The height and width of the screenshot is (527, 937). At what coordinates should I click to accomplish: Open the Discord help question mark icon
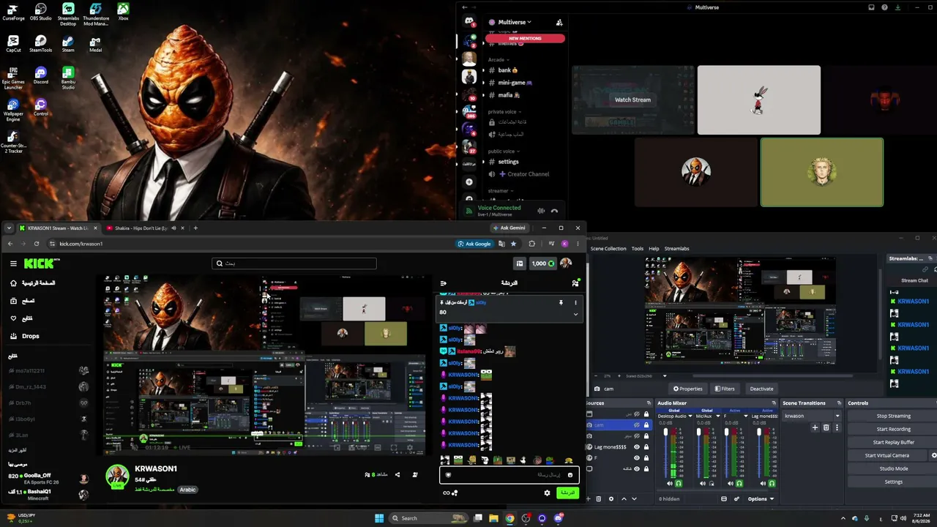click(x=885, y=7)
